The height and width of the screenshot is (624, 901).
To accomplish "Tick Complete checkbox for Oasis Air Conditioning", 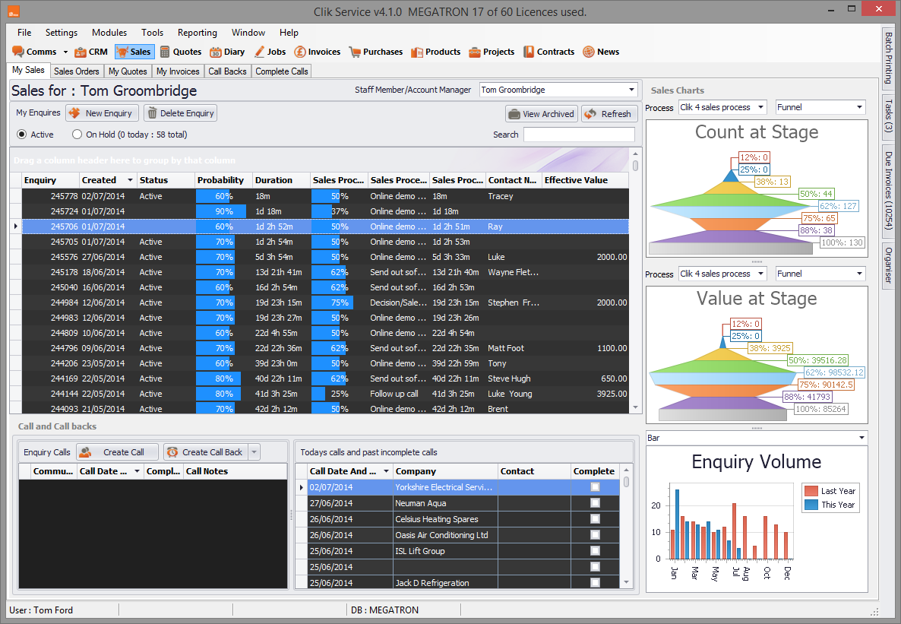I will pos(595,535).
